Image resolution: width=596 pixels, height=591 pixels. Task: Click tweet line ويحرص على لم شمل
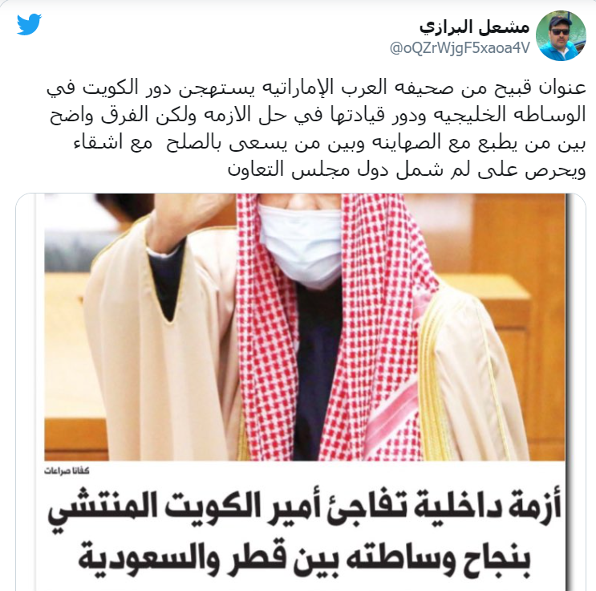407,170
